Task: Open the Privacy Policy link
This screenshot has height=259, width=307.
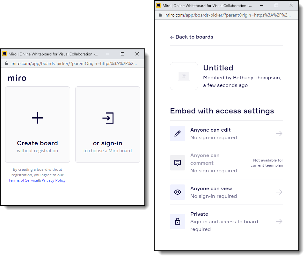Action: (54, 180)
